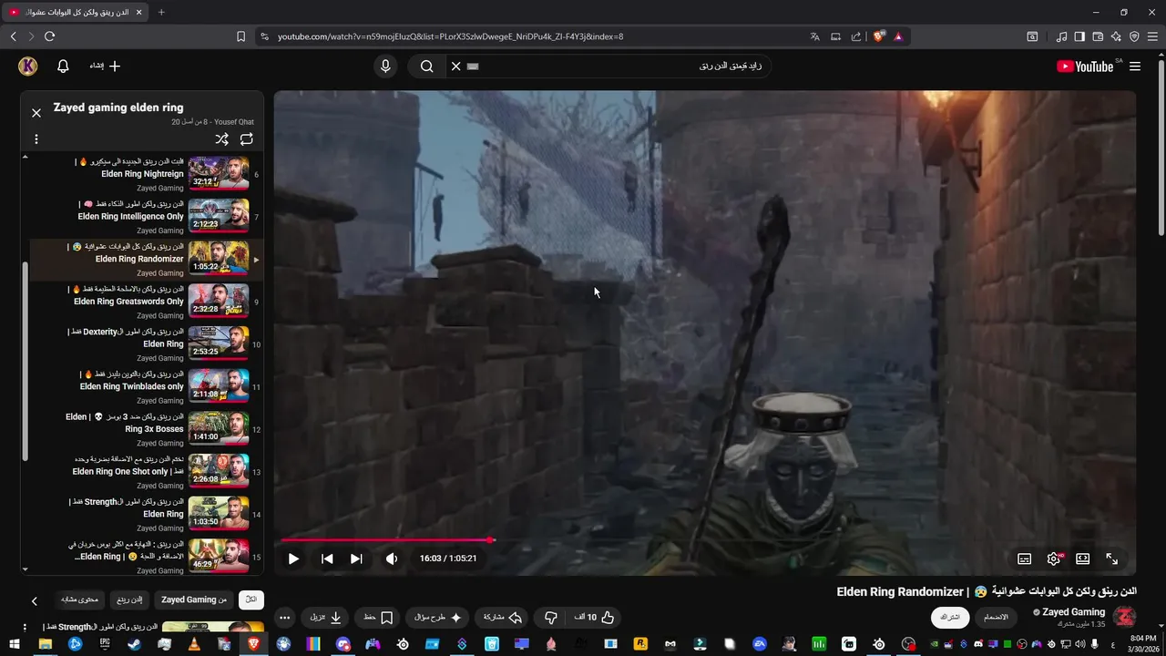Reload the page in browser
This screenshot has height=656, width=1166.
pyautogui.click(x=49, y=36)
